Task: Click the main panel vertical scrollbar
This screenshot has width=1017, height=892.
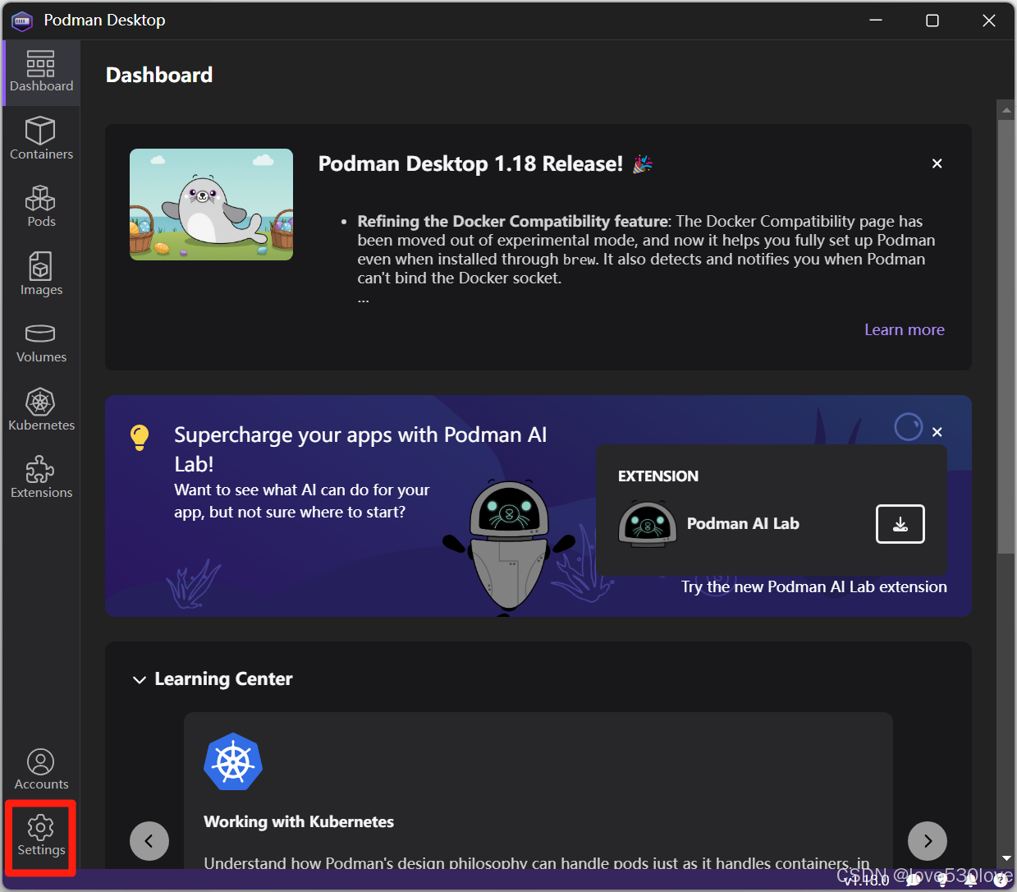Action: click(x=1006, y=337)
